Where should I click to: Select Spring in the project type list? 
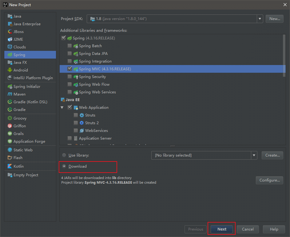pos(30,55)
